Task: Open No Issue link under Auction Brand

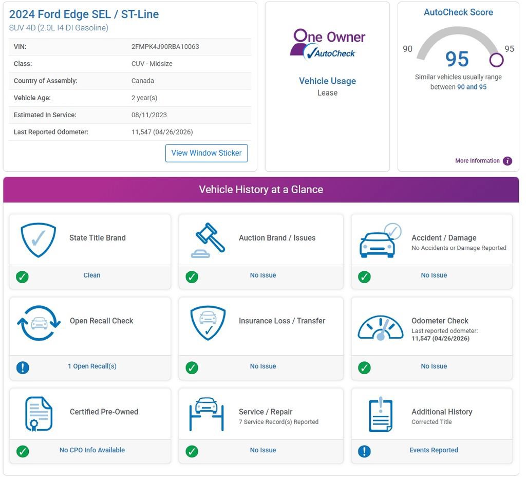Action: pyautogui.click(x=263, y=275)
